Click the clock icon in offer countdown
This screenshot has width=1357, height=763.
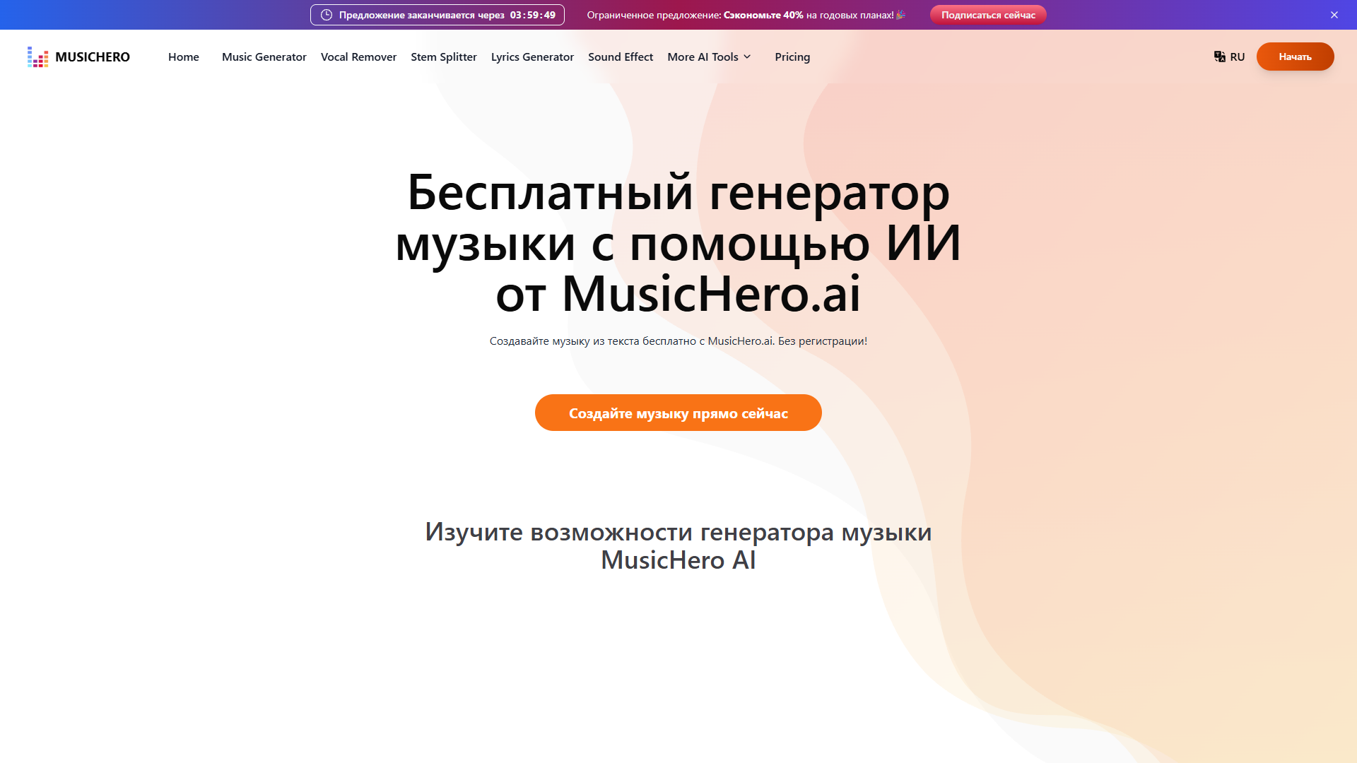[x=327, y=15]
